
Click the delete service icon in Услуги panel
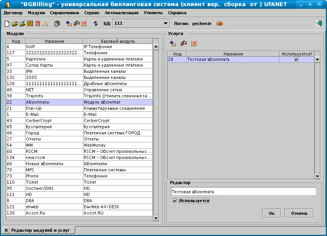point(194,44)
